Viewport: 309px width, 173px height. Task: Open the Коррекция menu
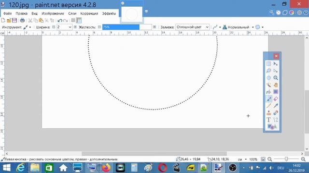[89, 13]
